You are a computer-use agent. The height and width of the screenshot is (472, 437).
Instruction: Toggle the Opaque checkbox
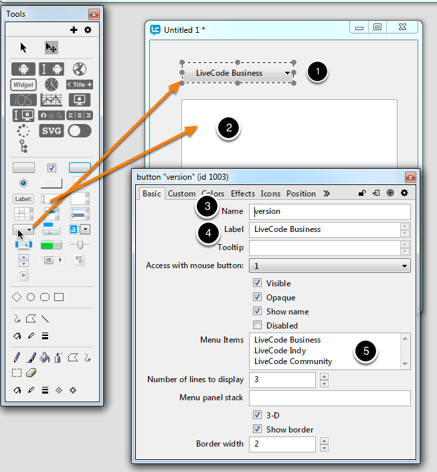coord(257,297)
